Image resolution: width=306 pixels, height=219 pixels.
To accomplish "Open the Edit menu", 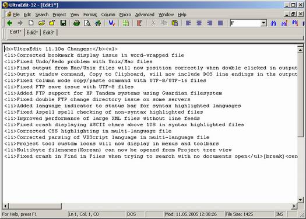I will click(x=27, y=15).
